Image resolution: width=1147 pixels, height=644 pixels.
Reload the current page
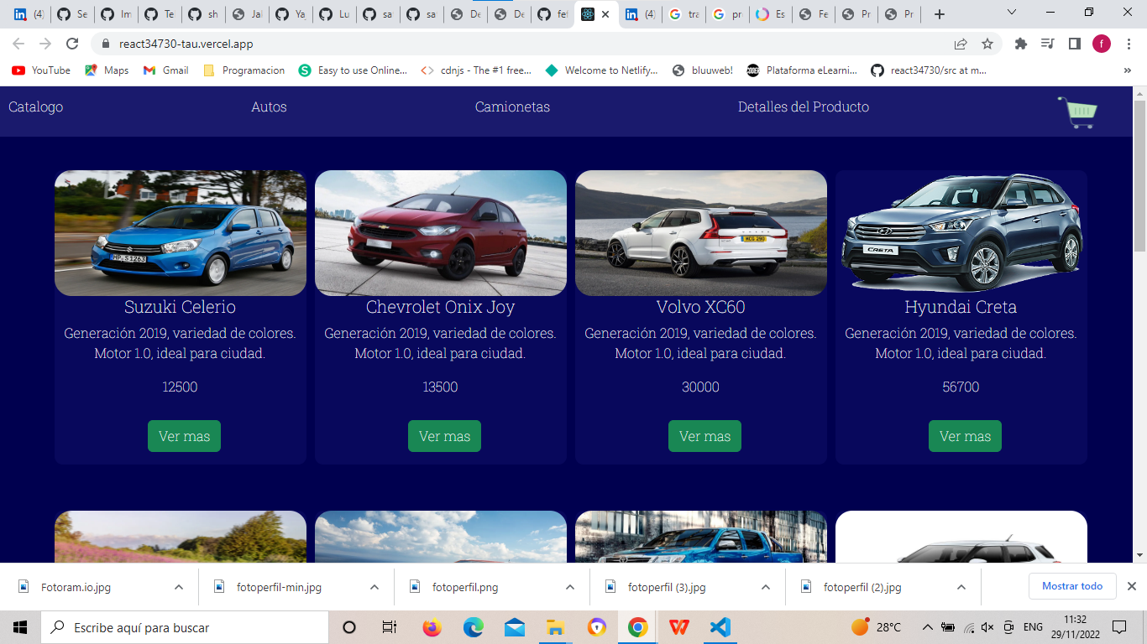point(72,44)
